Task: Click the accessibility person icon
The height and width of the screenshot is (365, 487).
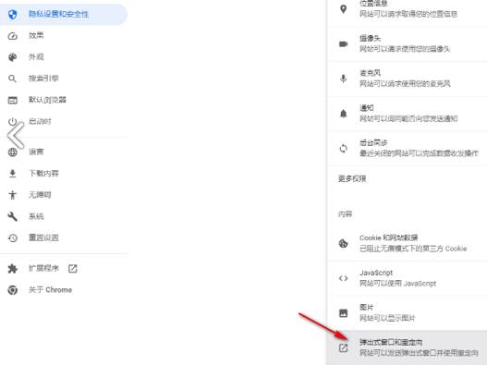Action: 12,195
